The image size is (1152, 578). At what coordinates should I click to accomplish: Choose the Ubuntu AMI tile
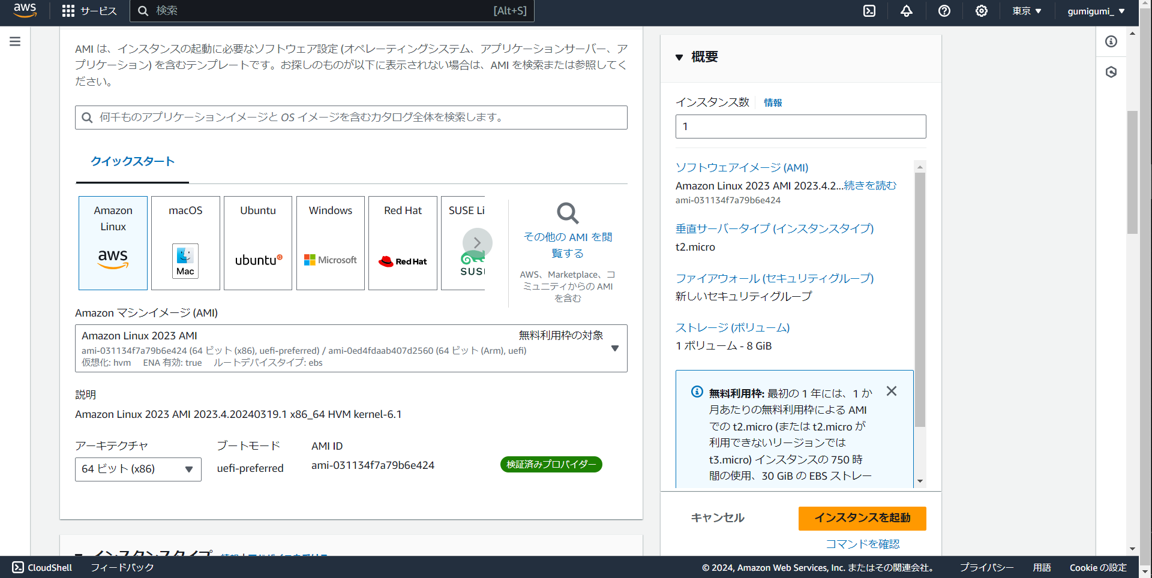257,242
